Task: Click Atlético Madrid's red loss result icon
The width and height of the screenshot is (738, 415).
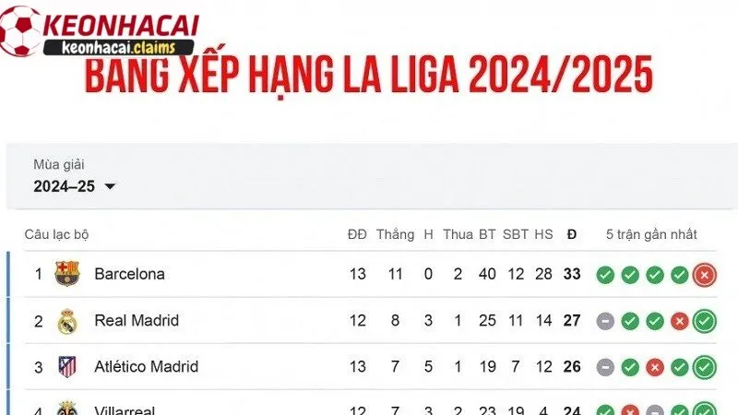Action: (x=655, y=367)
